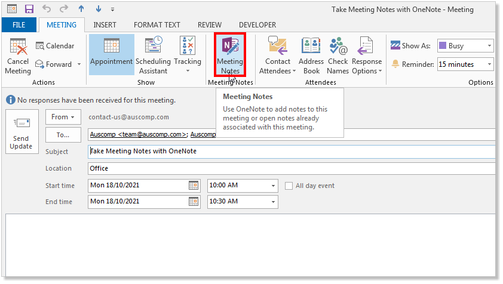503x284 pixels.
Task: Go to Previous Item with up arrow
Action: coord(81,9)
